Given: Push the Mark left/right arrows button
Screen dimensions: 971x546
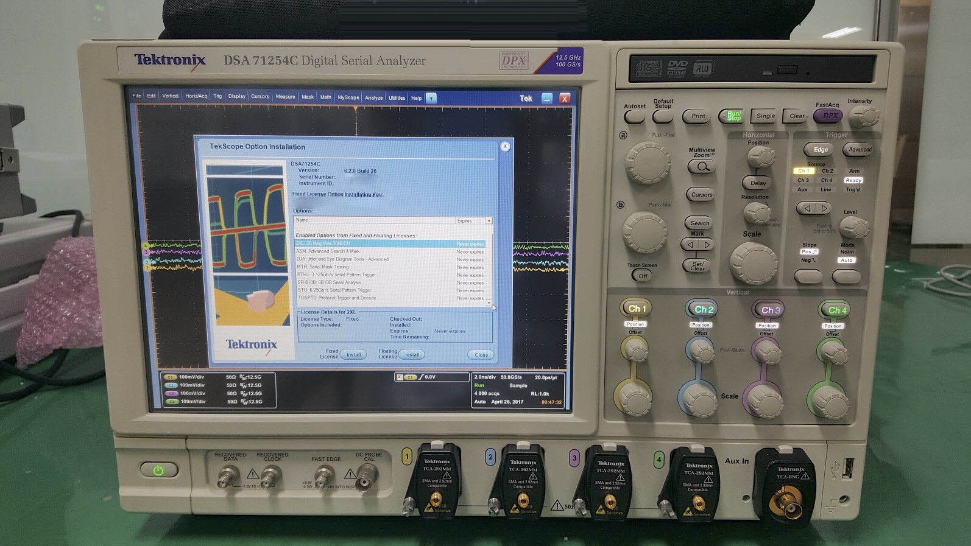Looking at the screenshot, I should (x=699, y=245).
